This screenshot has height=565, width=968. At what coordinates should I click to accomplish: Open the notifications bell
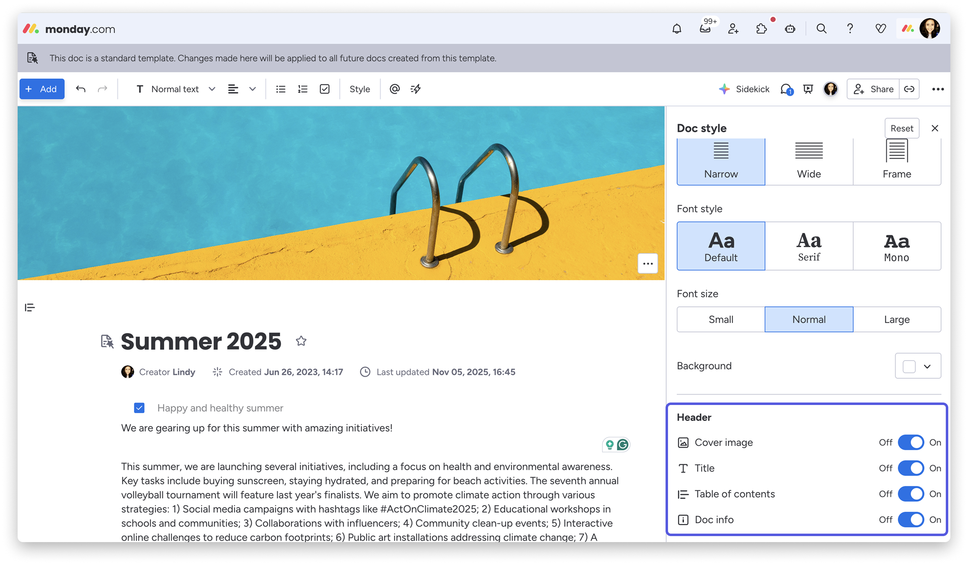coord(676,29)
